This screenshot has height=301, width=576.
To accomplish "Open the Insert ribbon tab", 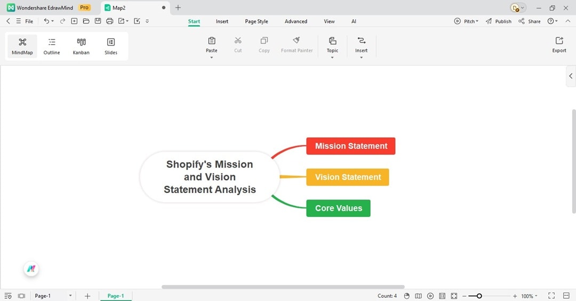I will tap(222, 21).
